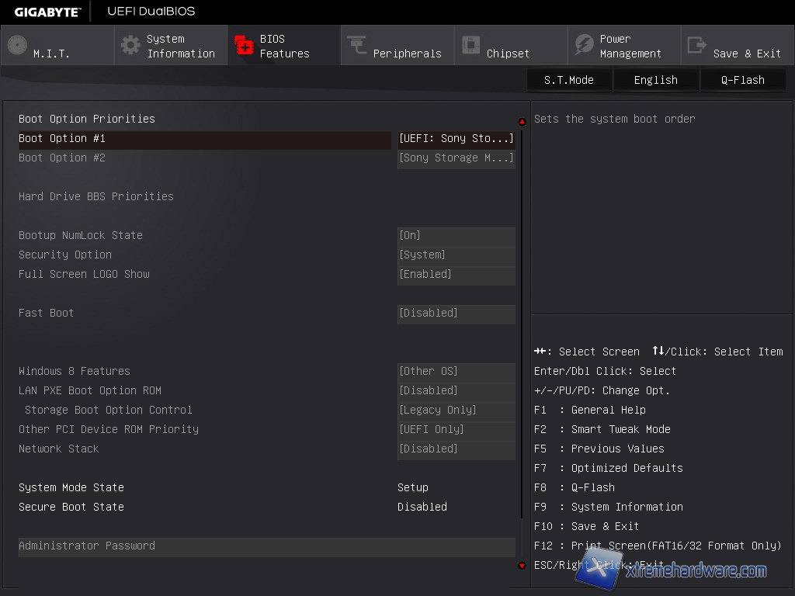Open Boot Option #1 value list
Image resolution: width=795 pixels, height=596 pixels.
[x=456, y=139]
